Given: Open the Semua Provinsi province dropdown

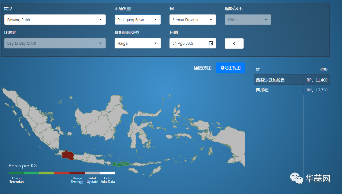Looking at the screenshot, I should (x=193, y=20).
